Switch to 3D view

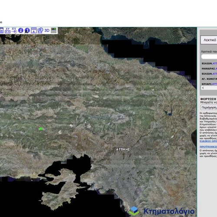point(47,30)
